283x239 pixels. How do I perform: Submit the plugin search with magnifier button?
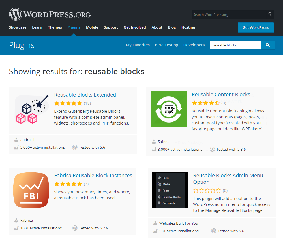click(x=268, y=45)
